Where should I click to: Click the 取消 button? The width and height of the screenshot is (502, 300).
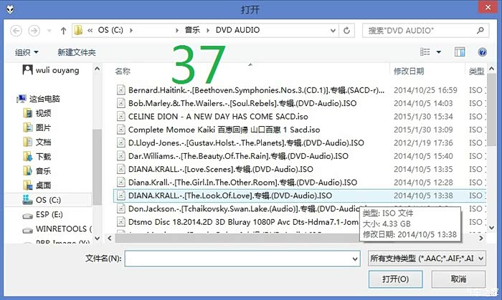458,279
